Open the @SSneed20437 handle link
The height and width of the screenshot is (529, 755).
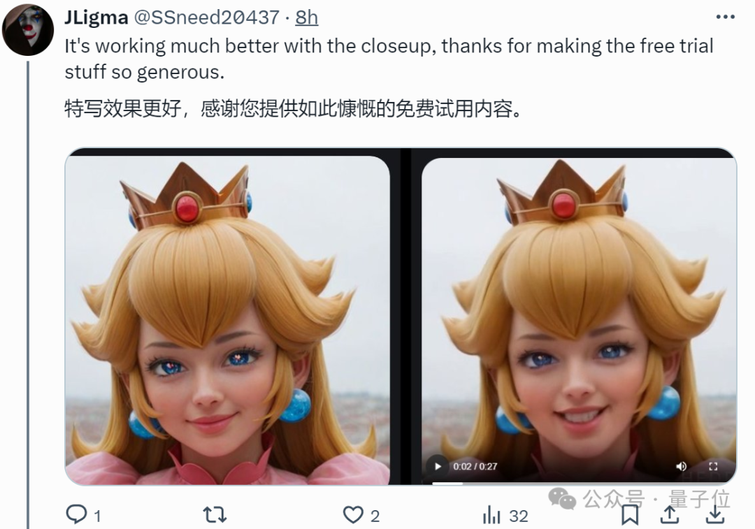tap(206, 17)
